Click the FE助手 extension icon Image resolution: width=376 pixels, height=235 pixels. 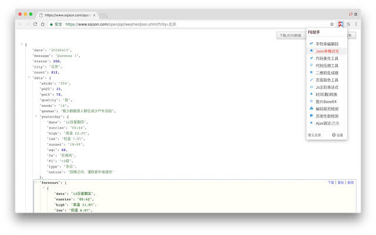coord(341,24)
